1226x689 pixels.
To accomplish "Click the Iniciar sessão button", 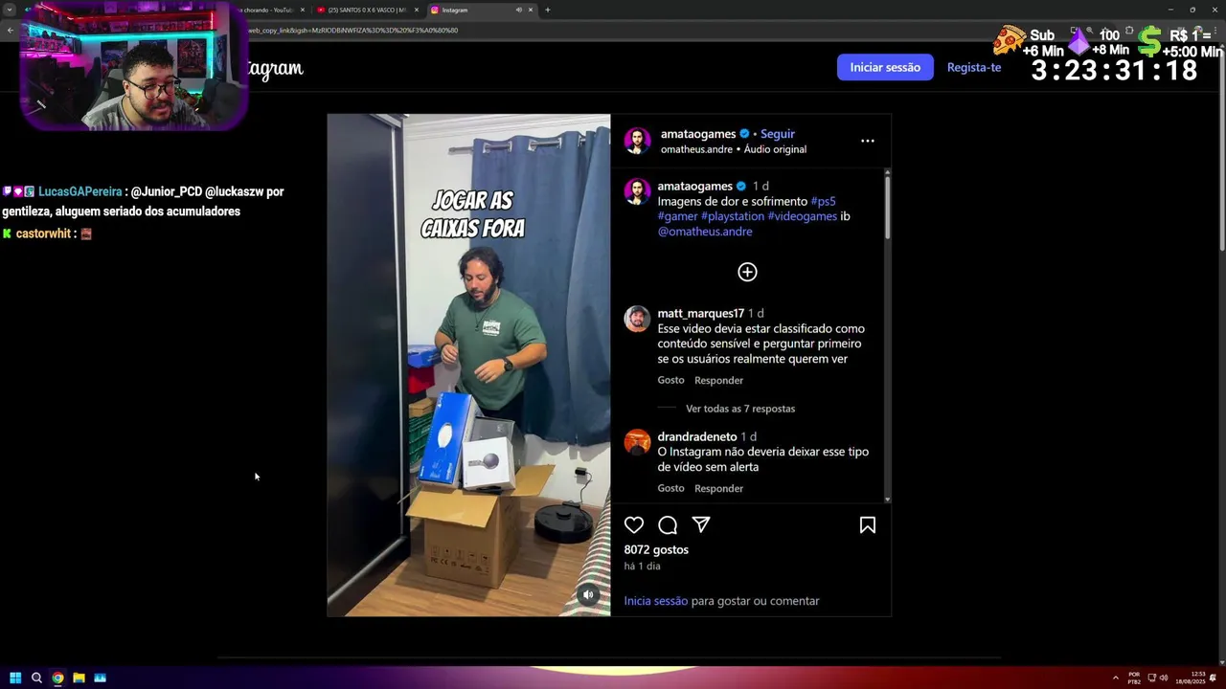I will pos(885,67).
